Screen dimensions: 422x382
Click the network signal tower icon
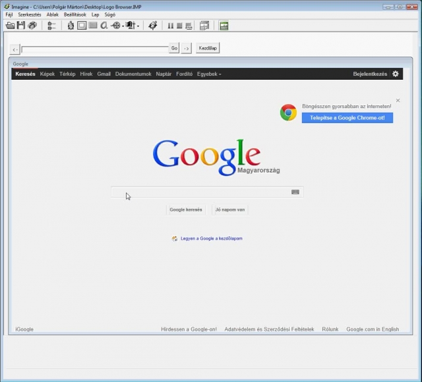pyautogui.click(x=131, y=26)
